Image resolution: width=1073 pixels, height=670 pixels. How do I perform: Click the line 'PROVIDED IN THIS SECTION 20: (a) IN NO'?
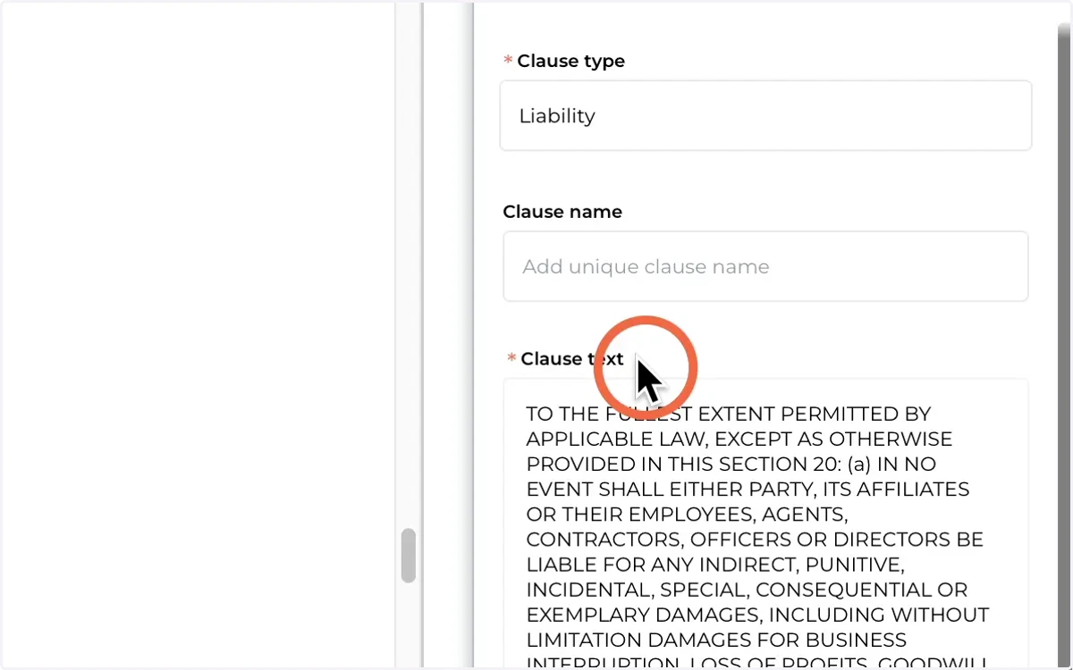[x=731, y=465]
